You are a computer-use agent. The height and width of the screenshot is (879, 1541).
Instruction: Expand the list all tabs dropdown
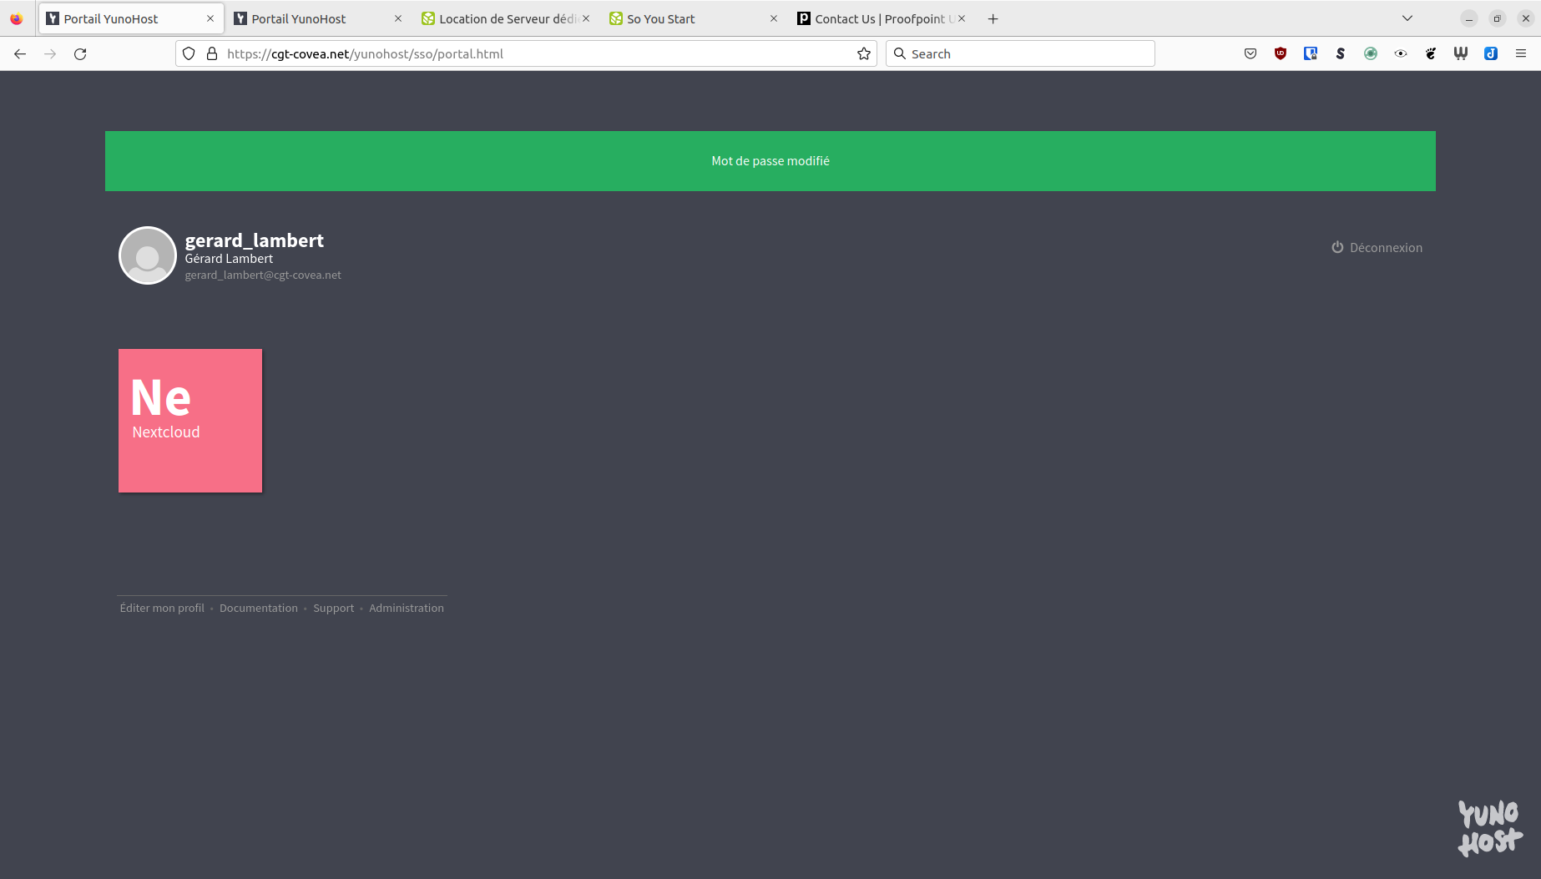click(x=1407, y=18)
